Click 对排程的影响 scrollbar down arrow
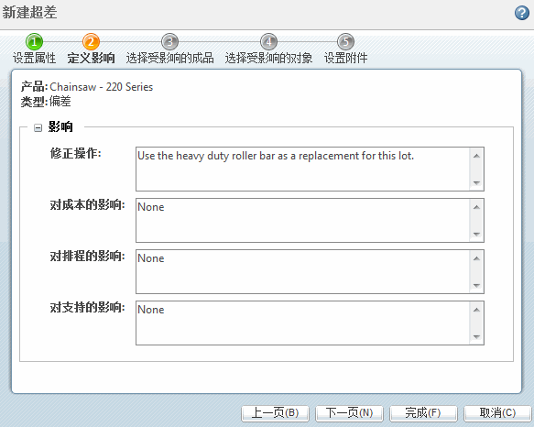This screenshot has height=427, width=534. click(x=476, y=286)
